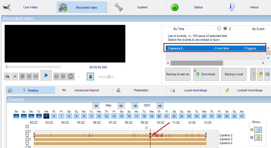This screenshot has width=271, height=148.
Task: Toggle the clock icon in Show panel
Action: pos(258,130)
